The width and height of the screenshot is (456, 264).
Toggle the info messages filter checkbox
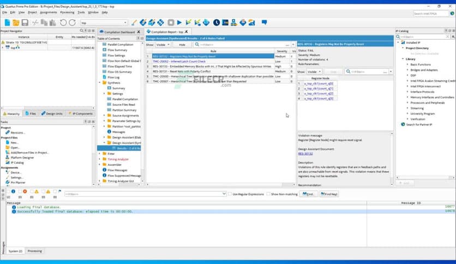tap(8, 191)
